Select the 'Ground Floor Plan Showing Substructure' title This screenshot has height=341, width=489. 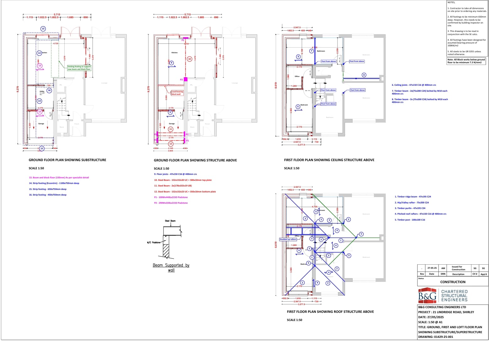pyautogui.click(x=67, y=160)
